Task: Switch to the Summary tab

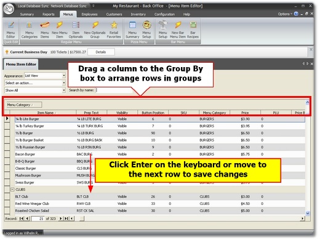Action: click(27, 14)
